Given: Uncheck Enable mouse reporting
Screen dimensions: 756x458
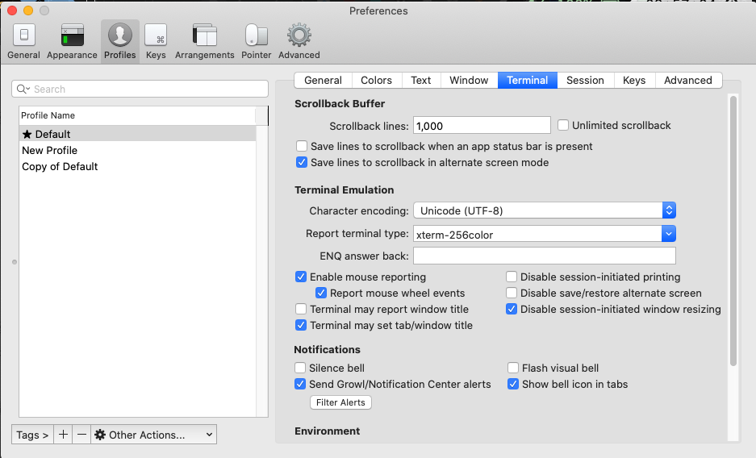Looking at the screenshot, I should tap(302, 277).
